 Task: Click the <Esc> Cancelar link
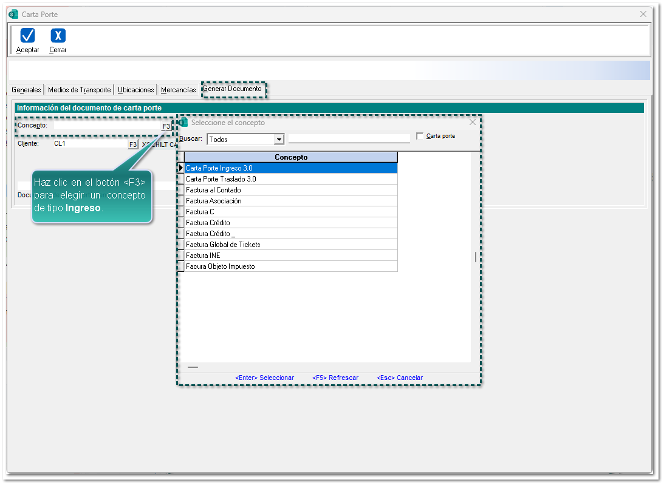click(x=399, y=378)
